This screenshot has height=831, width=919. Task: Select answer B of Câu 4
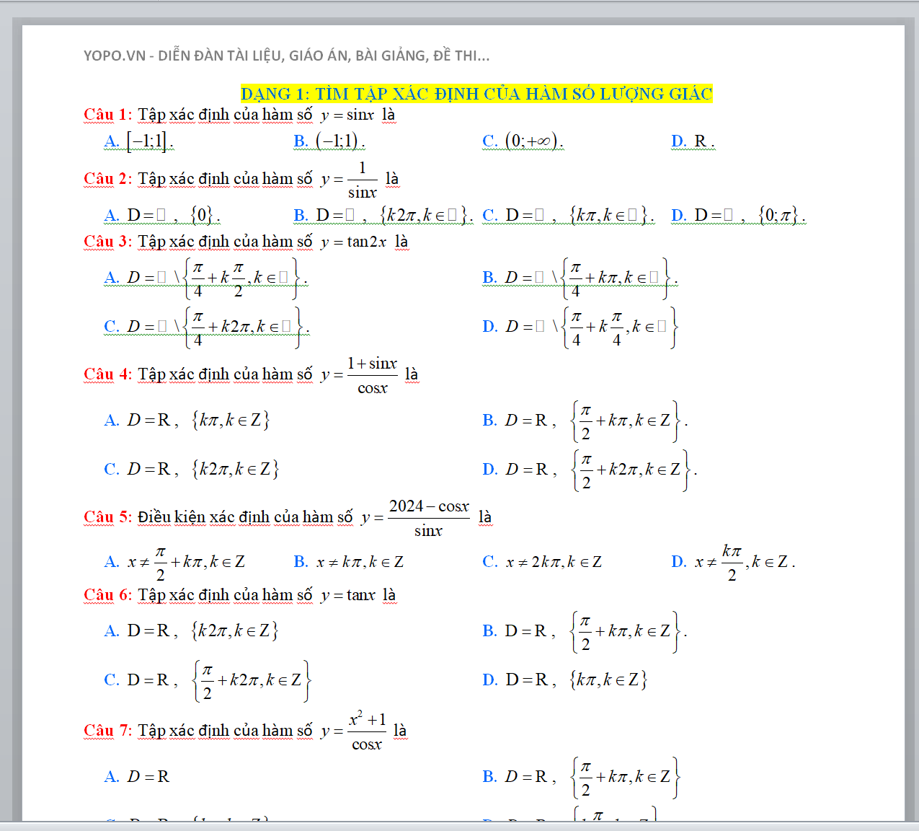pyautogui.click(x=585, y=421)
